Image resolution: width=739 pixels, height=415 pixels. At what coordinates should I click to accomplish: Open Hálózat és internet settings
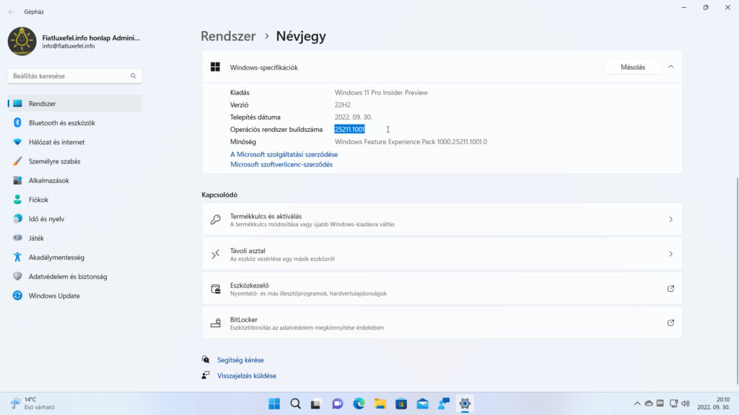[75, 142]
